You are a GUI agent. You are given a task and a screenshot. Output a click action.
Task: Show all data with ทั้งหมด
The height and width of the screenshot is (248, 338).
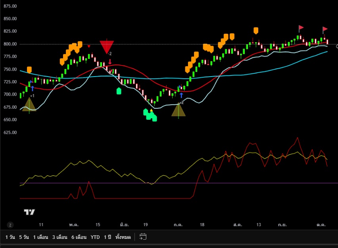[123, 237]
